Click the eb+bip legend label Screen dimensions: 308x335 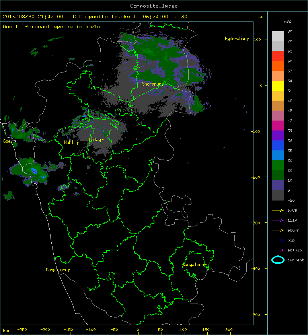click(294, 250)
